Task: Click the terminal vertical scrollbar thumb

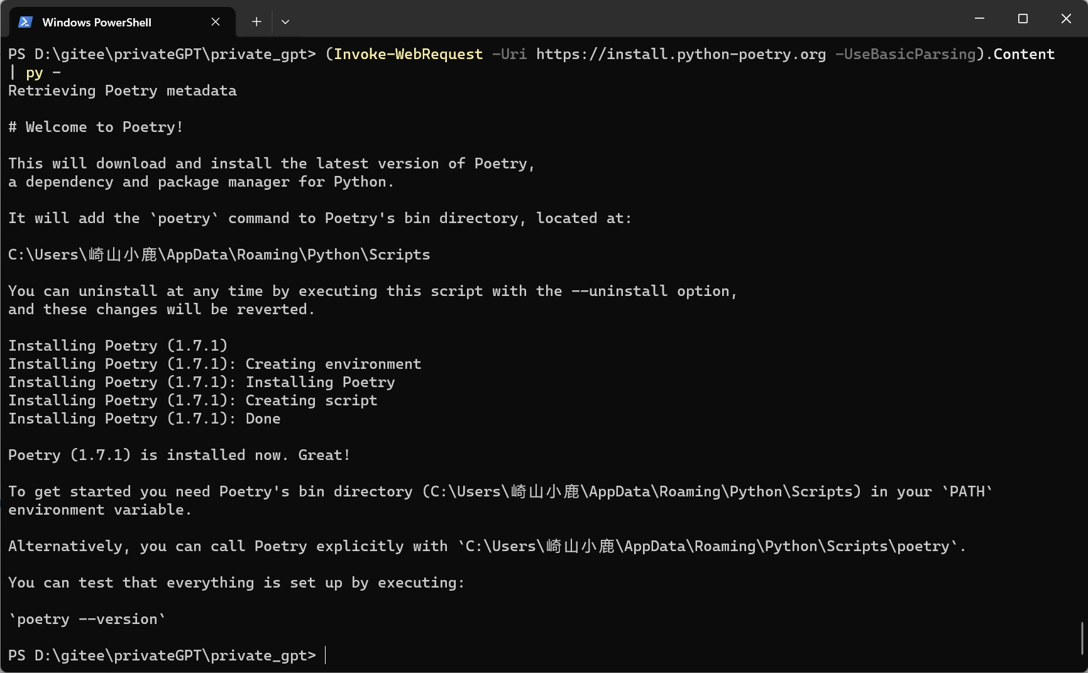Action: [x=1082, y=638]
